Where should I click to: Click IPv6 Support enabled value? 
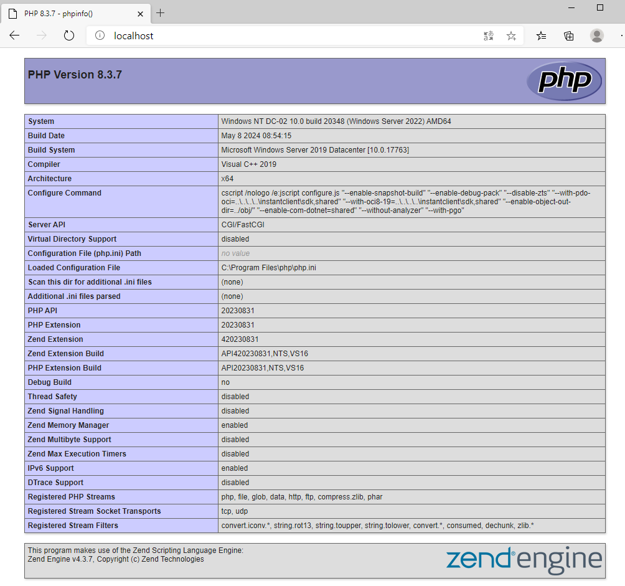234,469
